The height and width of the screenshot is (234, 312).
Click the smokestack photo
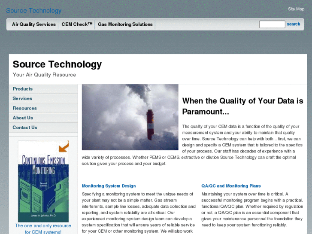coord(130,117)
